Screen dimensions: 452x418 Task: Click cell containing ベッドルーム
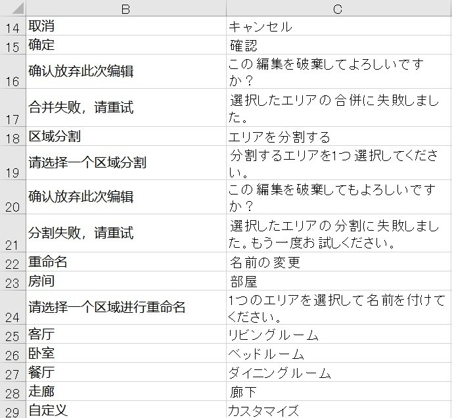pyautogui.click(x=339, y=353)
